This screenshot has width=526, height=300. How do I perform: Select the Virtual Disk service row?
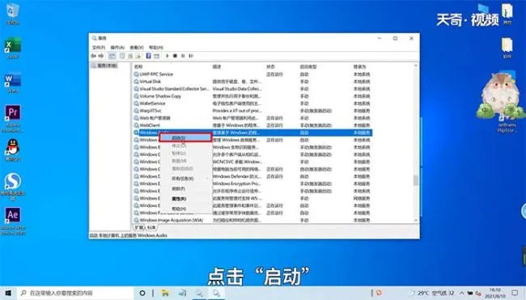point(252,82)
